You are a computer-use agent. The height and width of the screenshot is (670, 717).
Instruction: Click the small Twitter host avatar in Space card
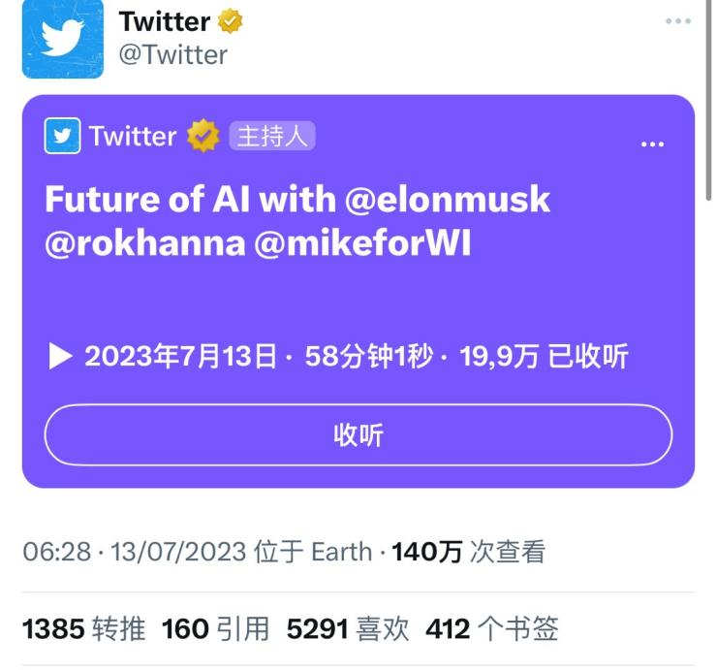tap(62, 136)
